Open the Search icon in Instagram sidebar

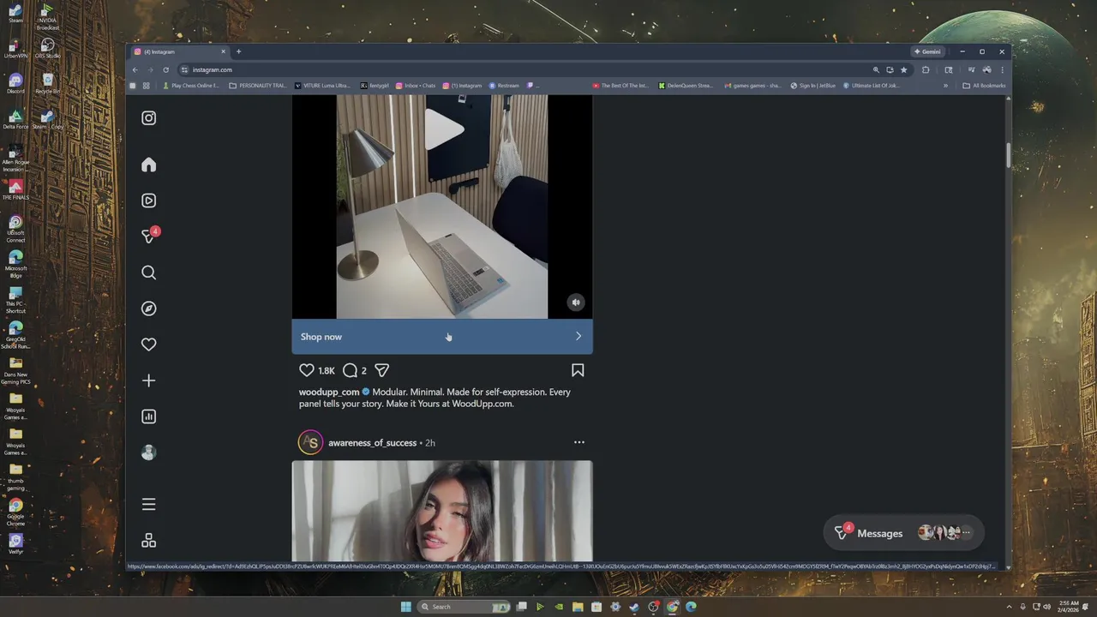[148, 273]
